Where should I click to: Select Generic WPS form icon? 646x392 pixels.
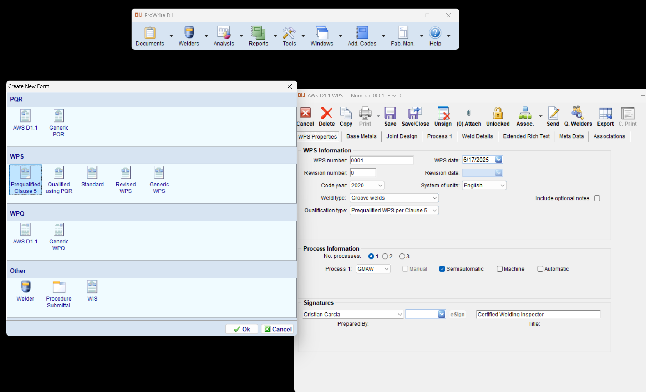[x=159, y=180]
